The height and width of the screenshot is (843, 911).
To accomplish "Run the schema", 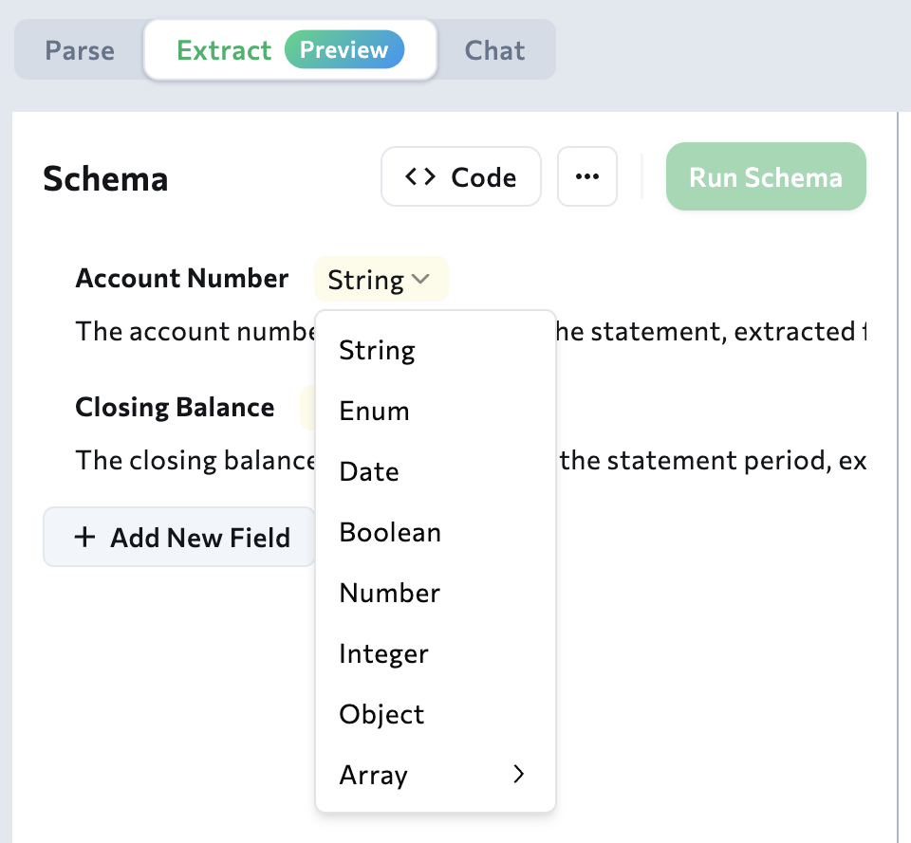I will point(766,177).
